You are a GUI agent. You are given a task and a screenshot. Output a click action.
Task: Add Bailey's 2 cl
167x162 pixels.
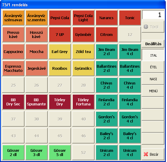tap(106, 136)
